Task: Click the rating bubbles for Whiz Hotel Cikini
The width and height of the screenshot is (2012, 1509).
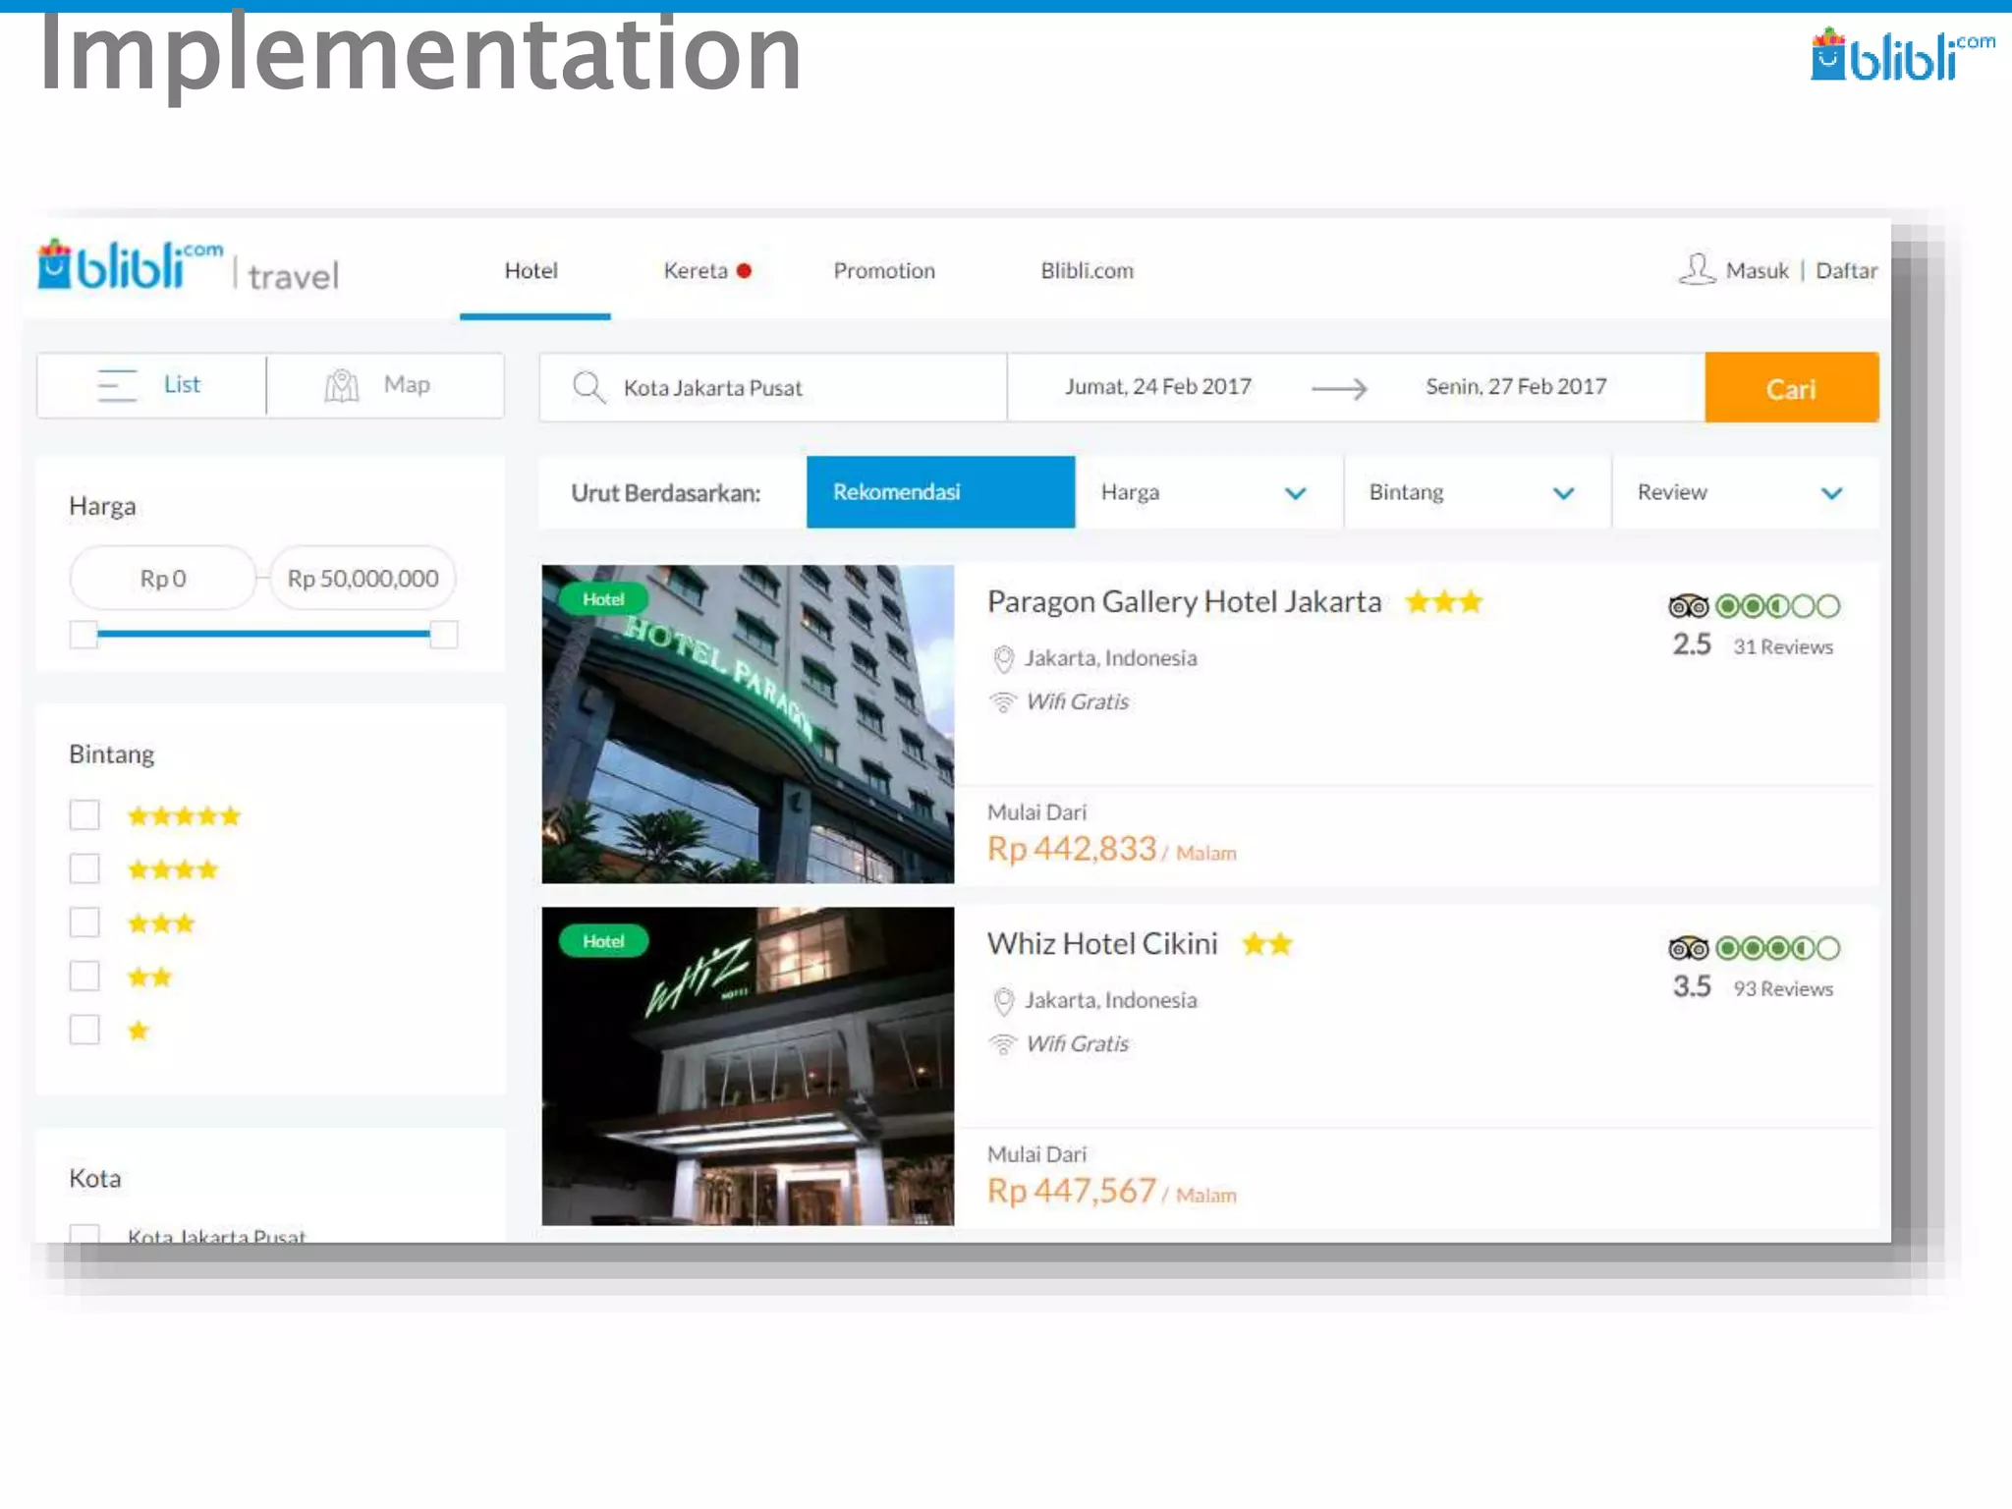Action: click(x=1778, y=948)
